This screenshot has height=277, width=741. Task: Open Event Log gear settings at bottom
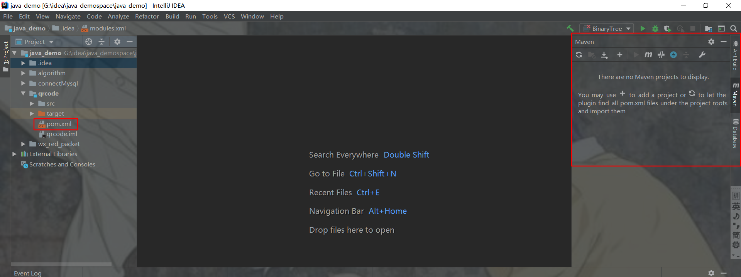click(x=711, y=273)
